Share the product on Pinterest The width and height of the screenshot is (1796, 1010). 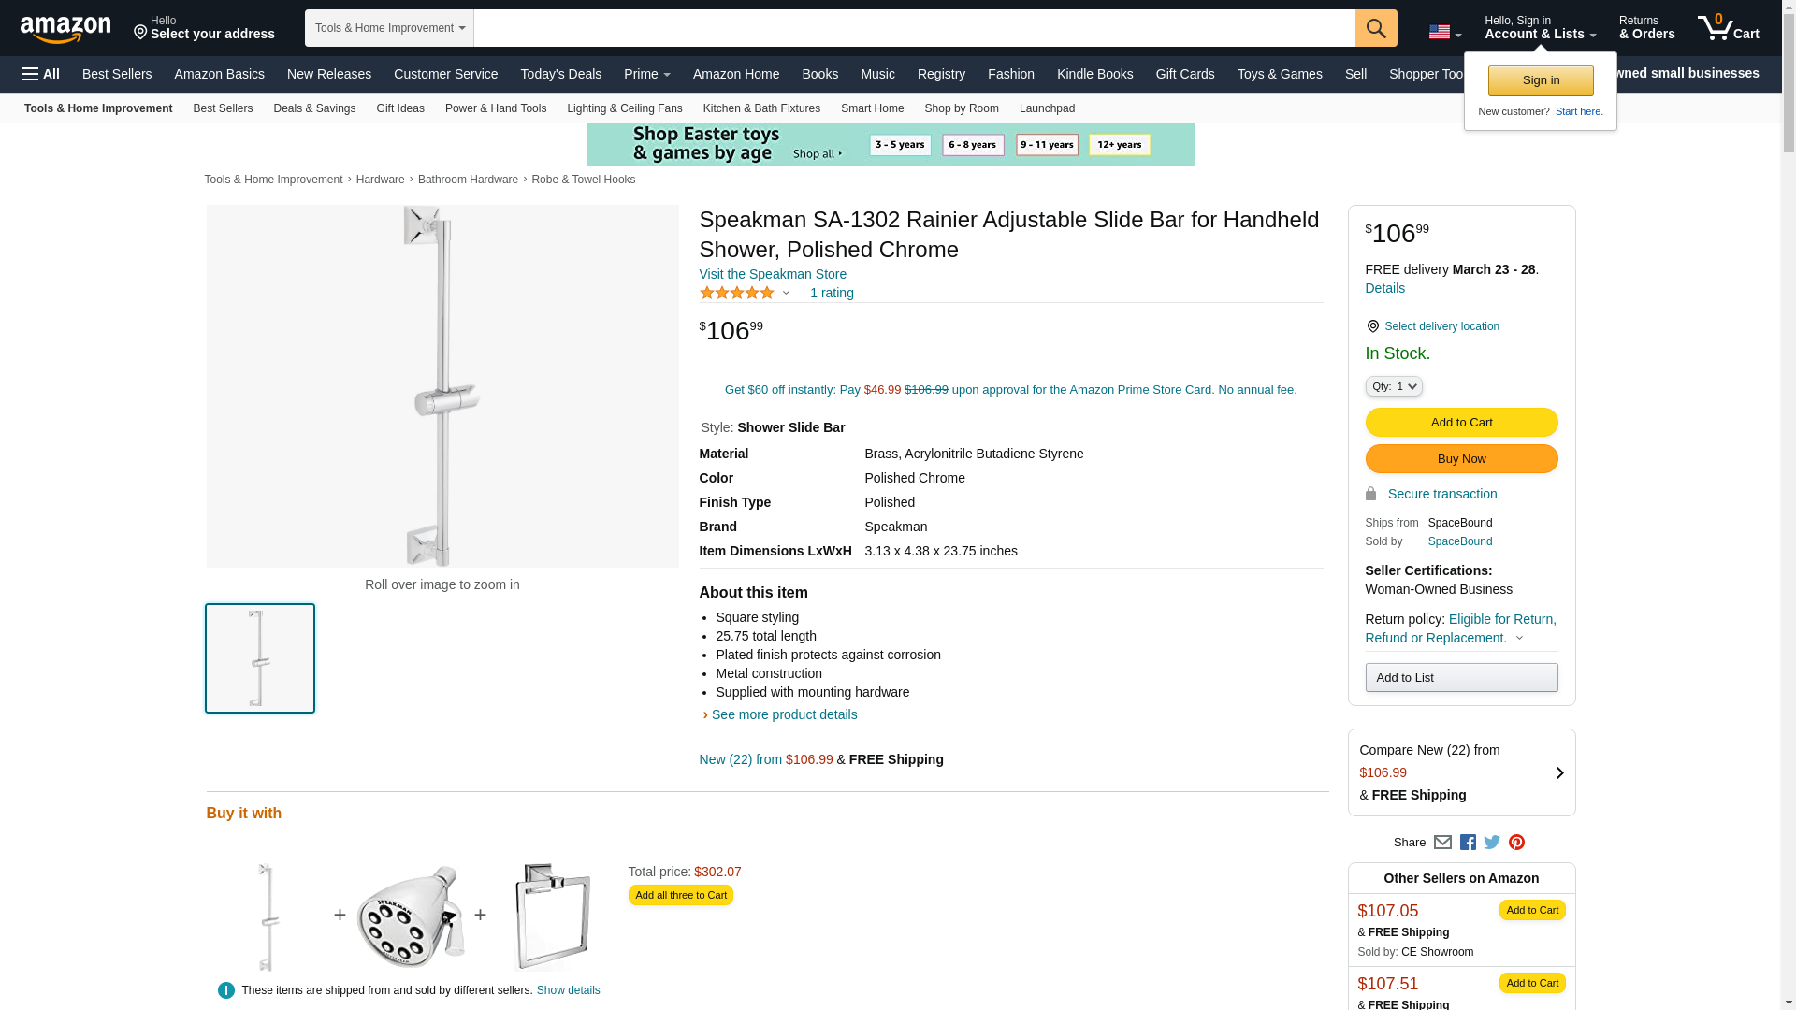1516,843
